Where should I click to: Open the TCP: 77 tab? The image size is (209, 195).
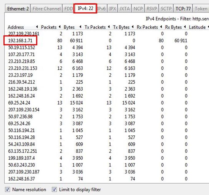tap(184, 9)
